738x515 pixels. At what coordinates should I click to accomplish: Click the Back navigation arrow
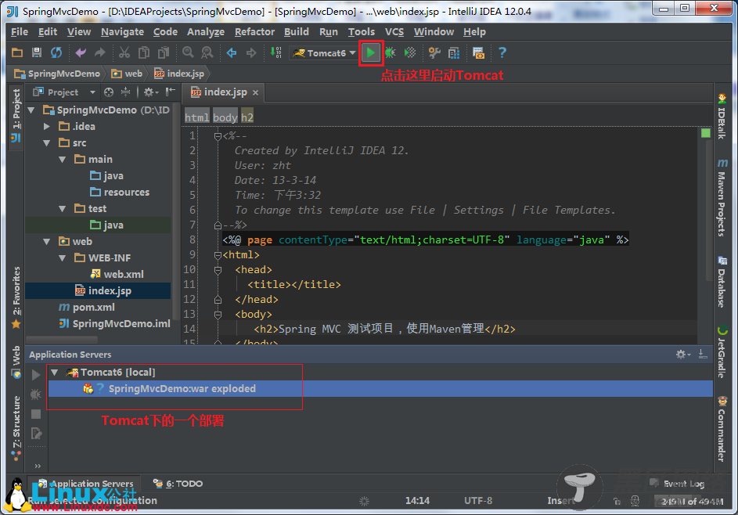[x=232, y=52]
